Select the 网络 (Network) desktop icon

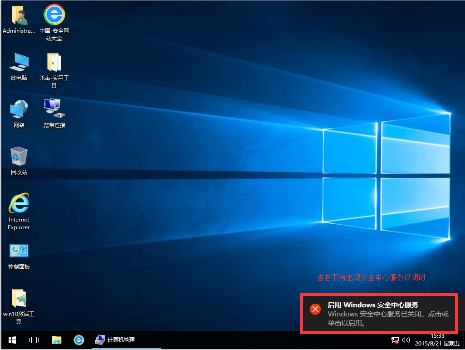pos(19,110)
